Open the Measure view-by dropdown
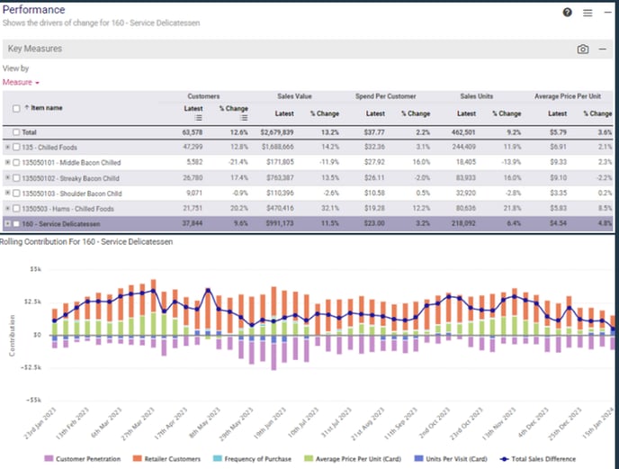The height and width of the screenshot is (469, 619). [x=19, y=82]
